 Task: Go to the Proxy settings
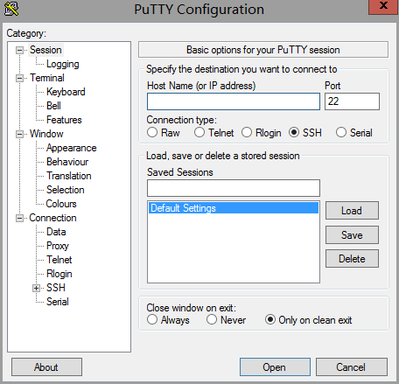click(58, 246)
